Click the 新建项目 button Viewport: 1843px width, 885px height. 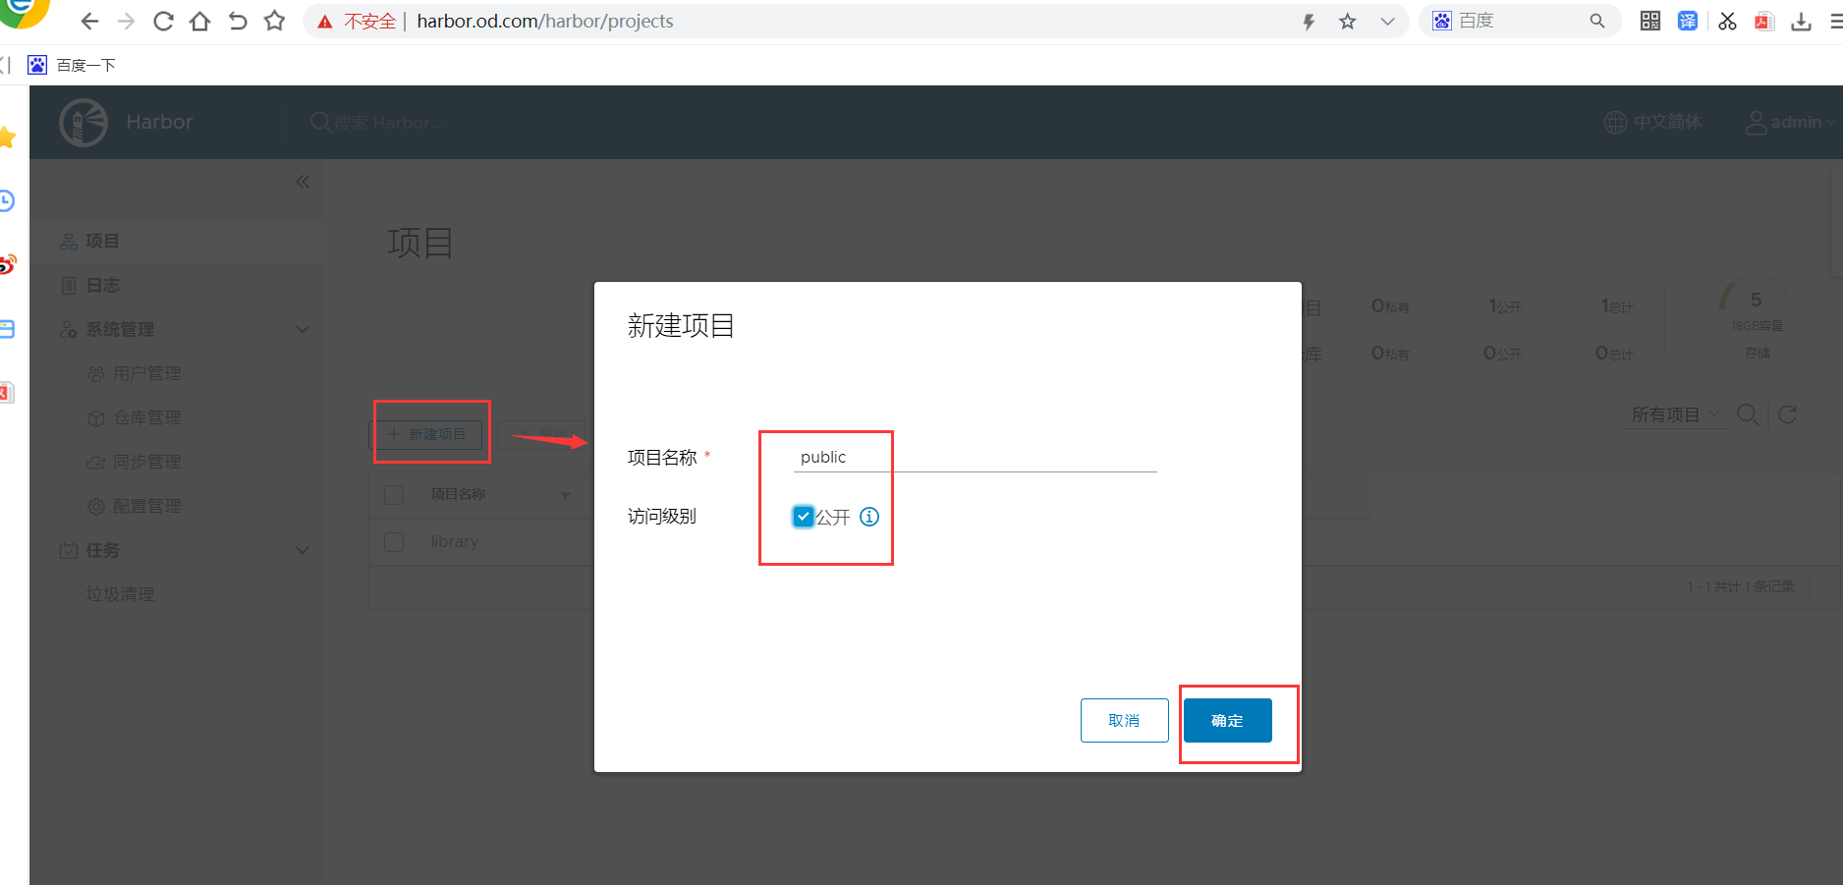[x=426, y=434]
